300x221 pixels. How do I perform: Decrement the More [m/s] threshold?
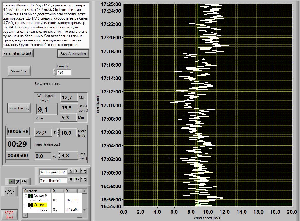click(x=59, y=134)
